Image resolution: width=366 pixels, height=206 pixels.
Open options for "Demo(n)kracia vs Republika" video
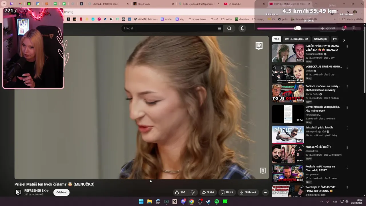[347, 107]
